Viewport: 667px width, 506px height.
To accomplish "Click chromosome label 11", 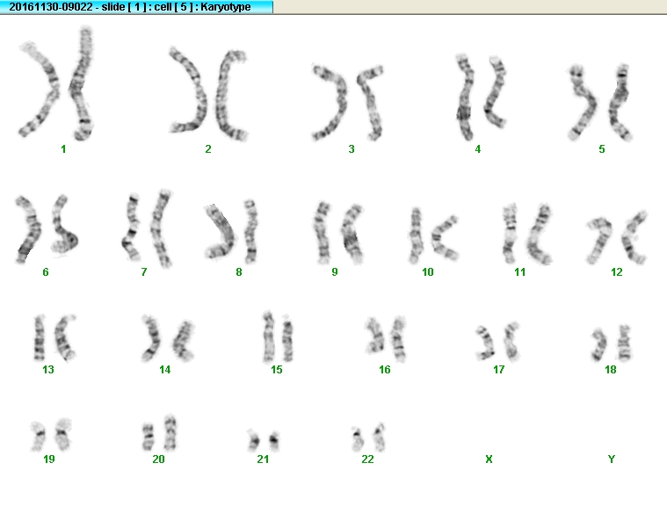I will [x=520, y=272].
